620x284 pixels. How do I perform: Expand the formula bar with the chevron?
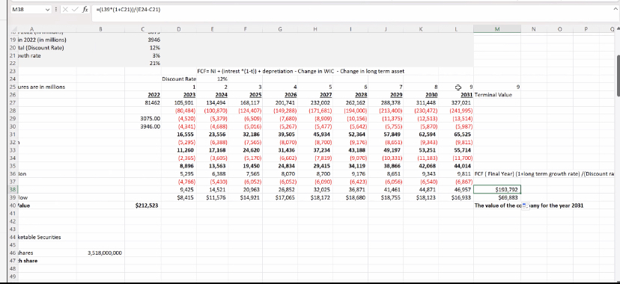tap(615, 9)
